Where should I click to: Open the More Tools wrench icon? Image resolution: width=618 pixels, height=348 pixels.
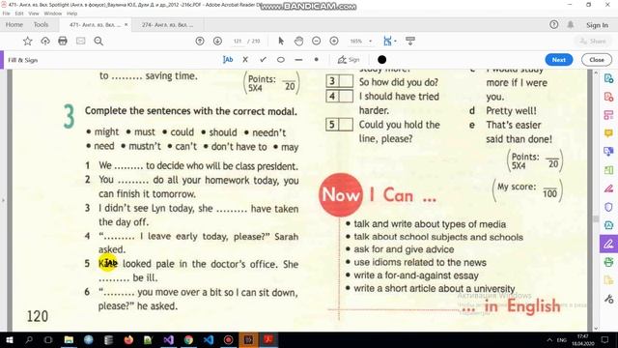(x=608, y=299)
